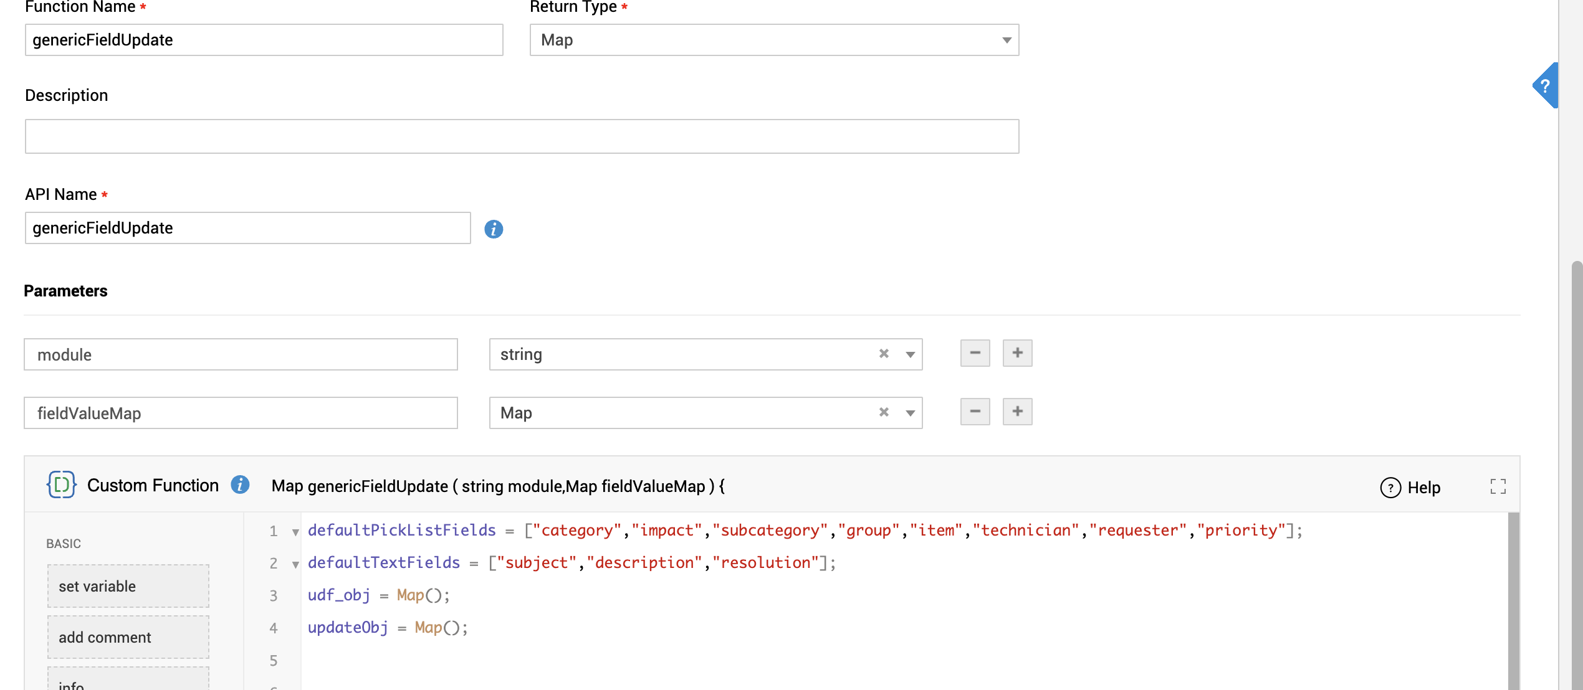Add parameter after fieldValueMap row

coord(1017,412)
